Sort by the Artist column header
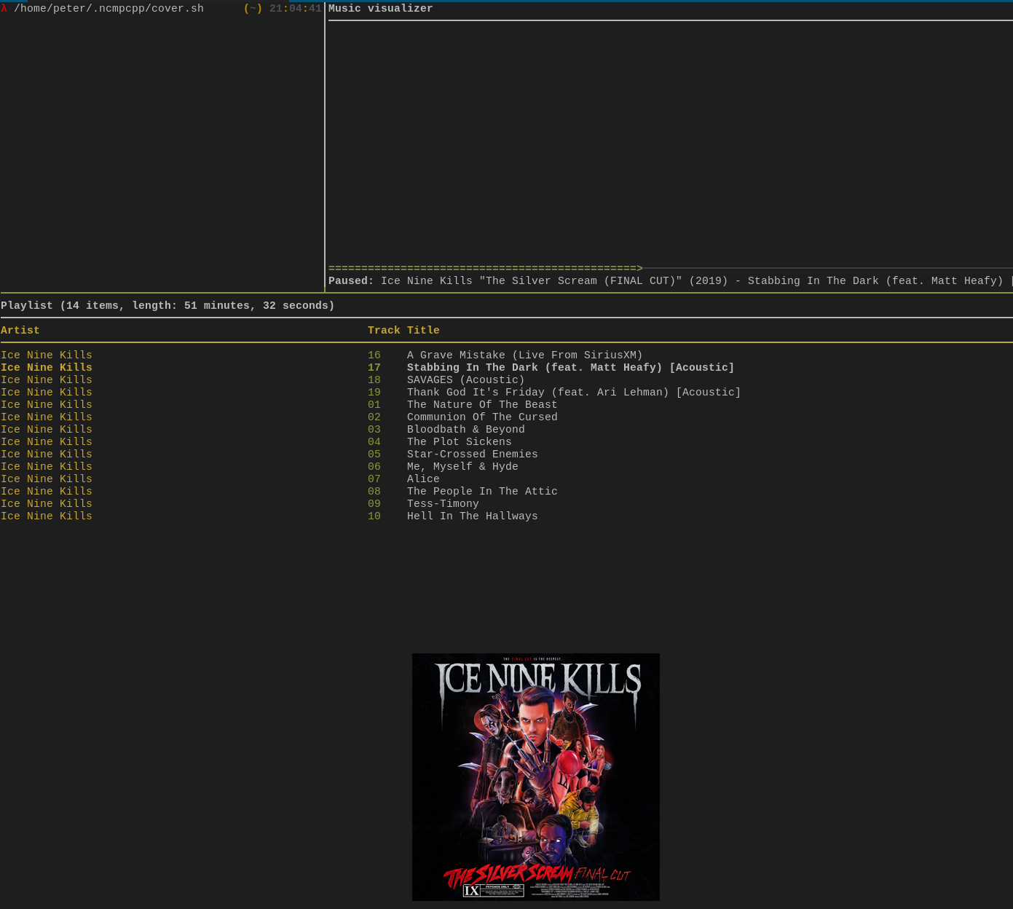 [x=20, y=330]
